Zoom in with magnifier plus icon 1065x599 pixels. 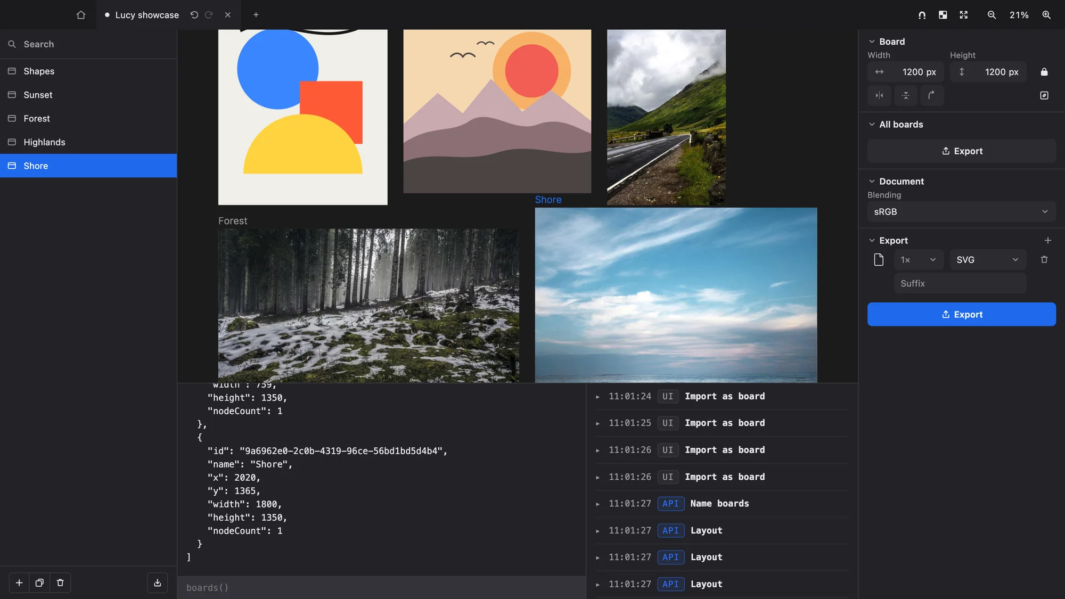[x=1046, y=15]
